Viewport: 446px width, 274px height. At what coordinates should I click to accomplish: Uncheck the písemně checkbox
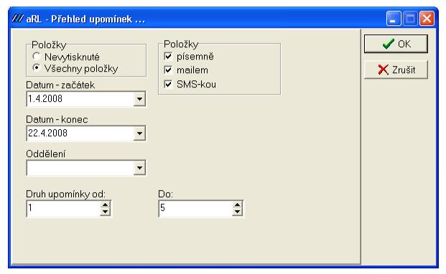pos(168,56)
